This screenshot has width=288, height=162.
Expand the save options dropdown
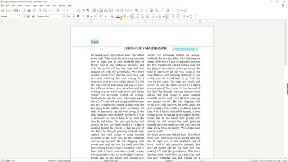click(x=19, y=11)
